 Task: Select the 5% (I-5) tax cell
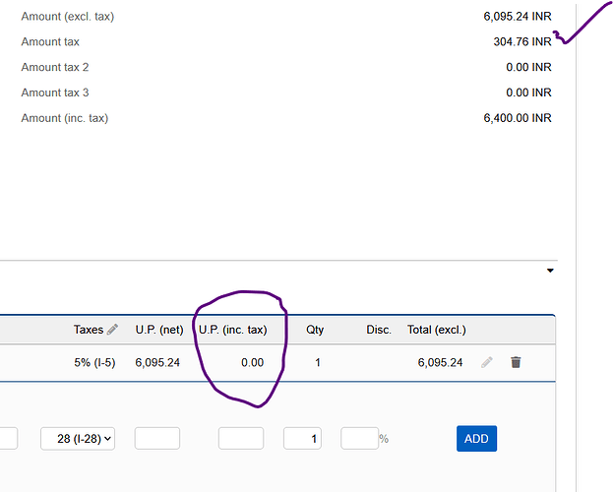click(94, 362)
